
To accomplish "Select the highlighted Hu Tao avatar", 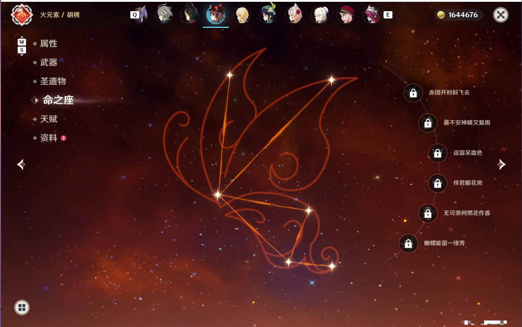I will (x=216, y=15).
